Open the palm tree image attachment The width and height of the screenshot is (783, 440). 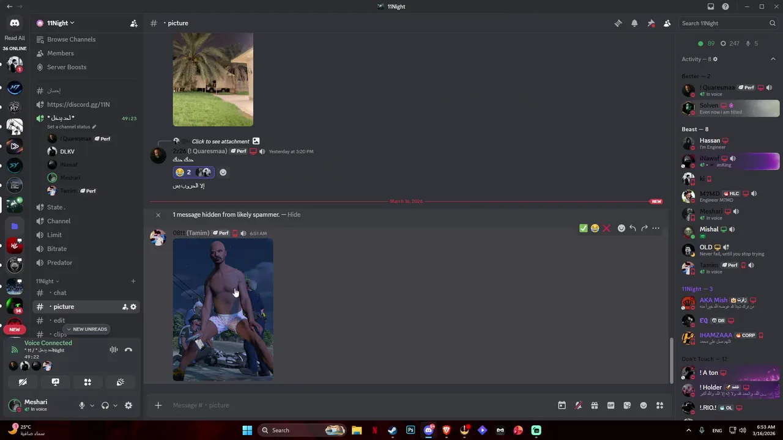click(x=213, y=79)
